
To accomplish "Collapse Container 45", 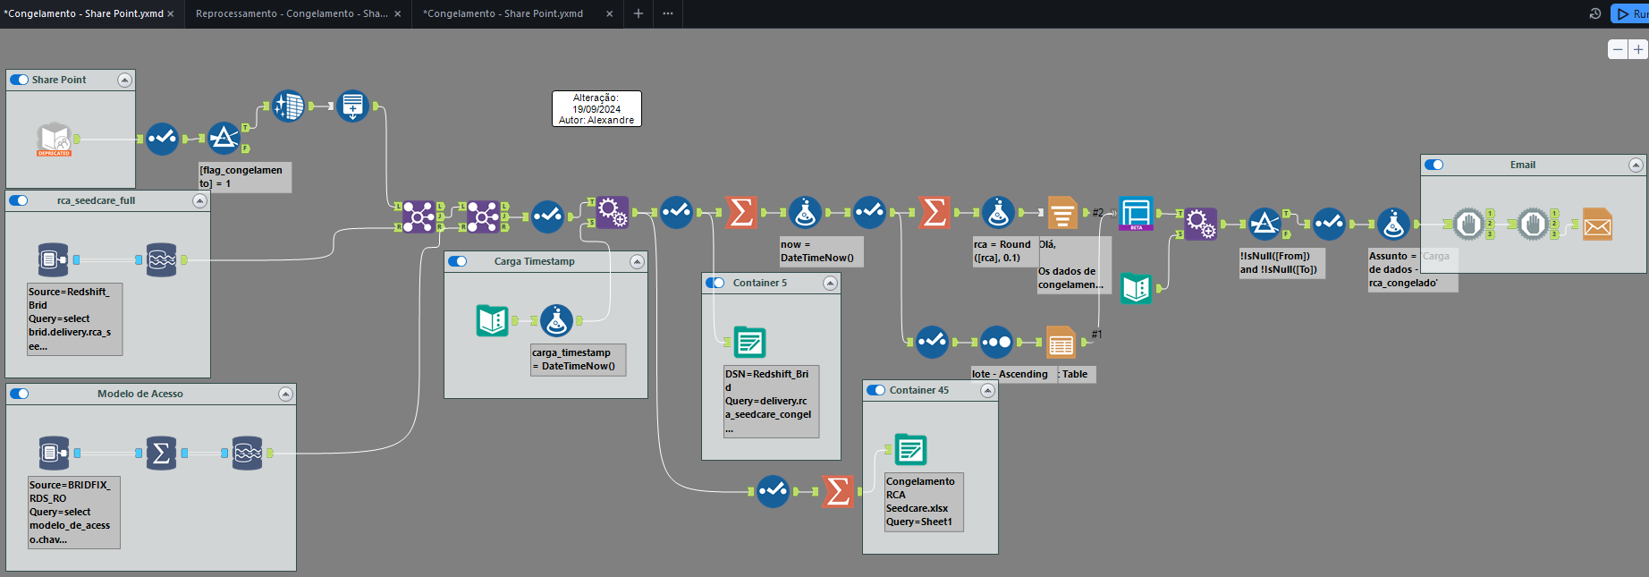I will tap(987, 390).
